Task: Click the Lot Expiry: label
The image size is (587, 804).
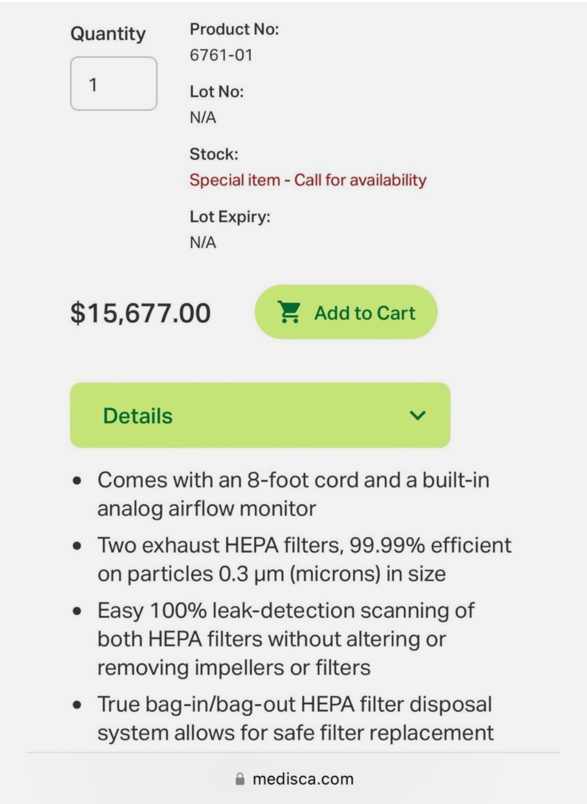Action: point(230,217)
